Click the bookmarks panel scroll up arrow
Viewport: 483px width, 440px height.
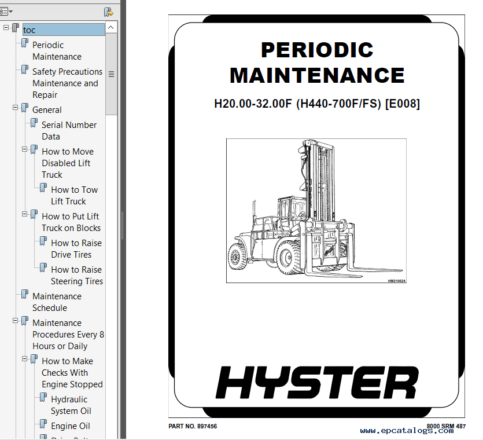pos(111,27)
